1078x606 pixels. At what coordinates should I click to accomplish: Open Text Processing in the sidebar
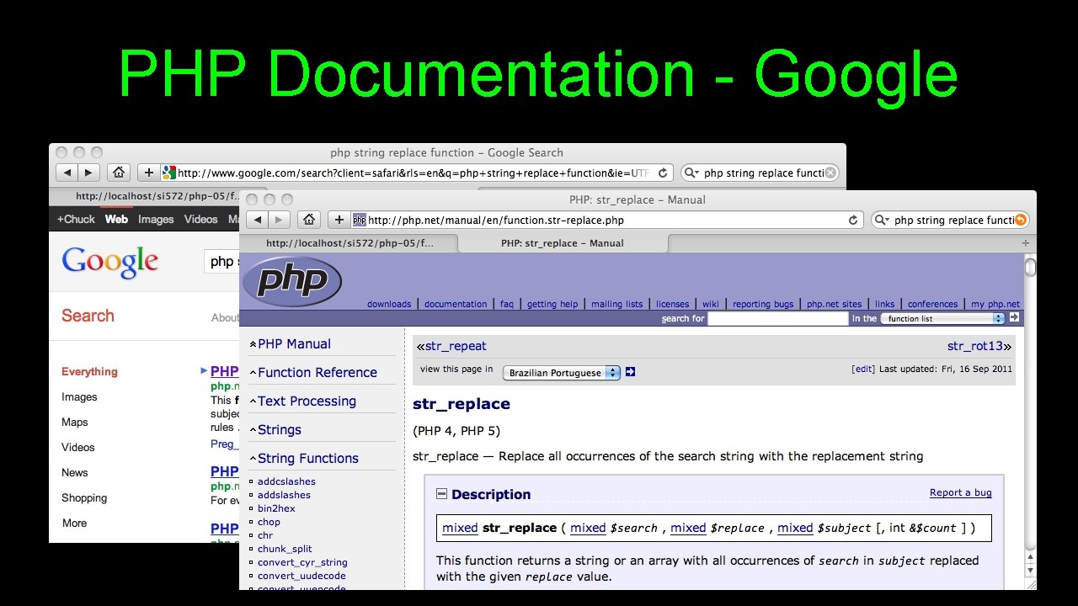307,401
